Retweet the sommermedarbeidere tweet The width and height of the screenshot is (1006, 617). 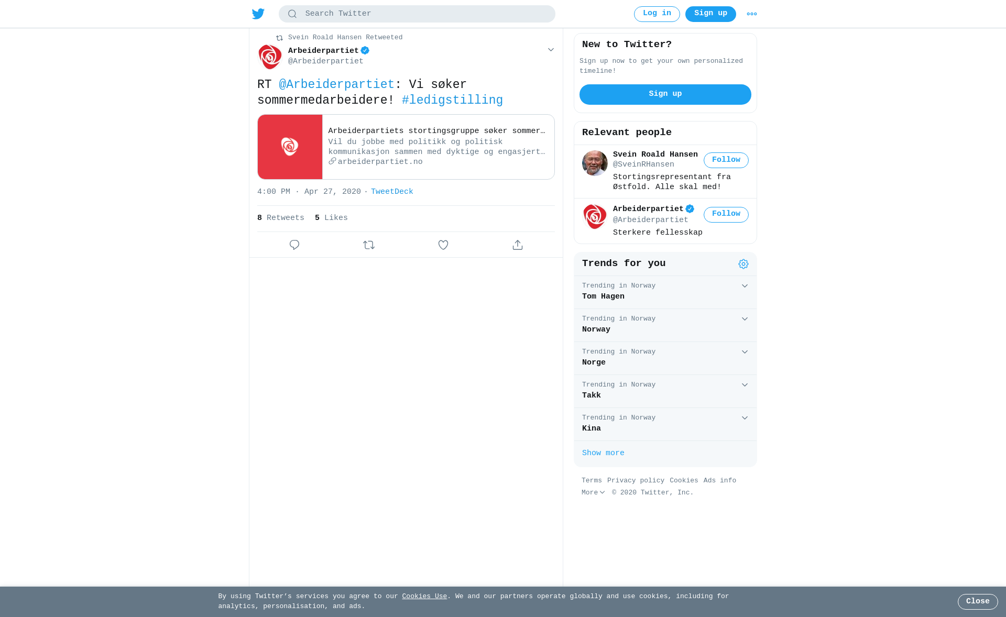[369, 245]
